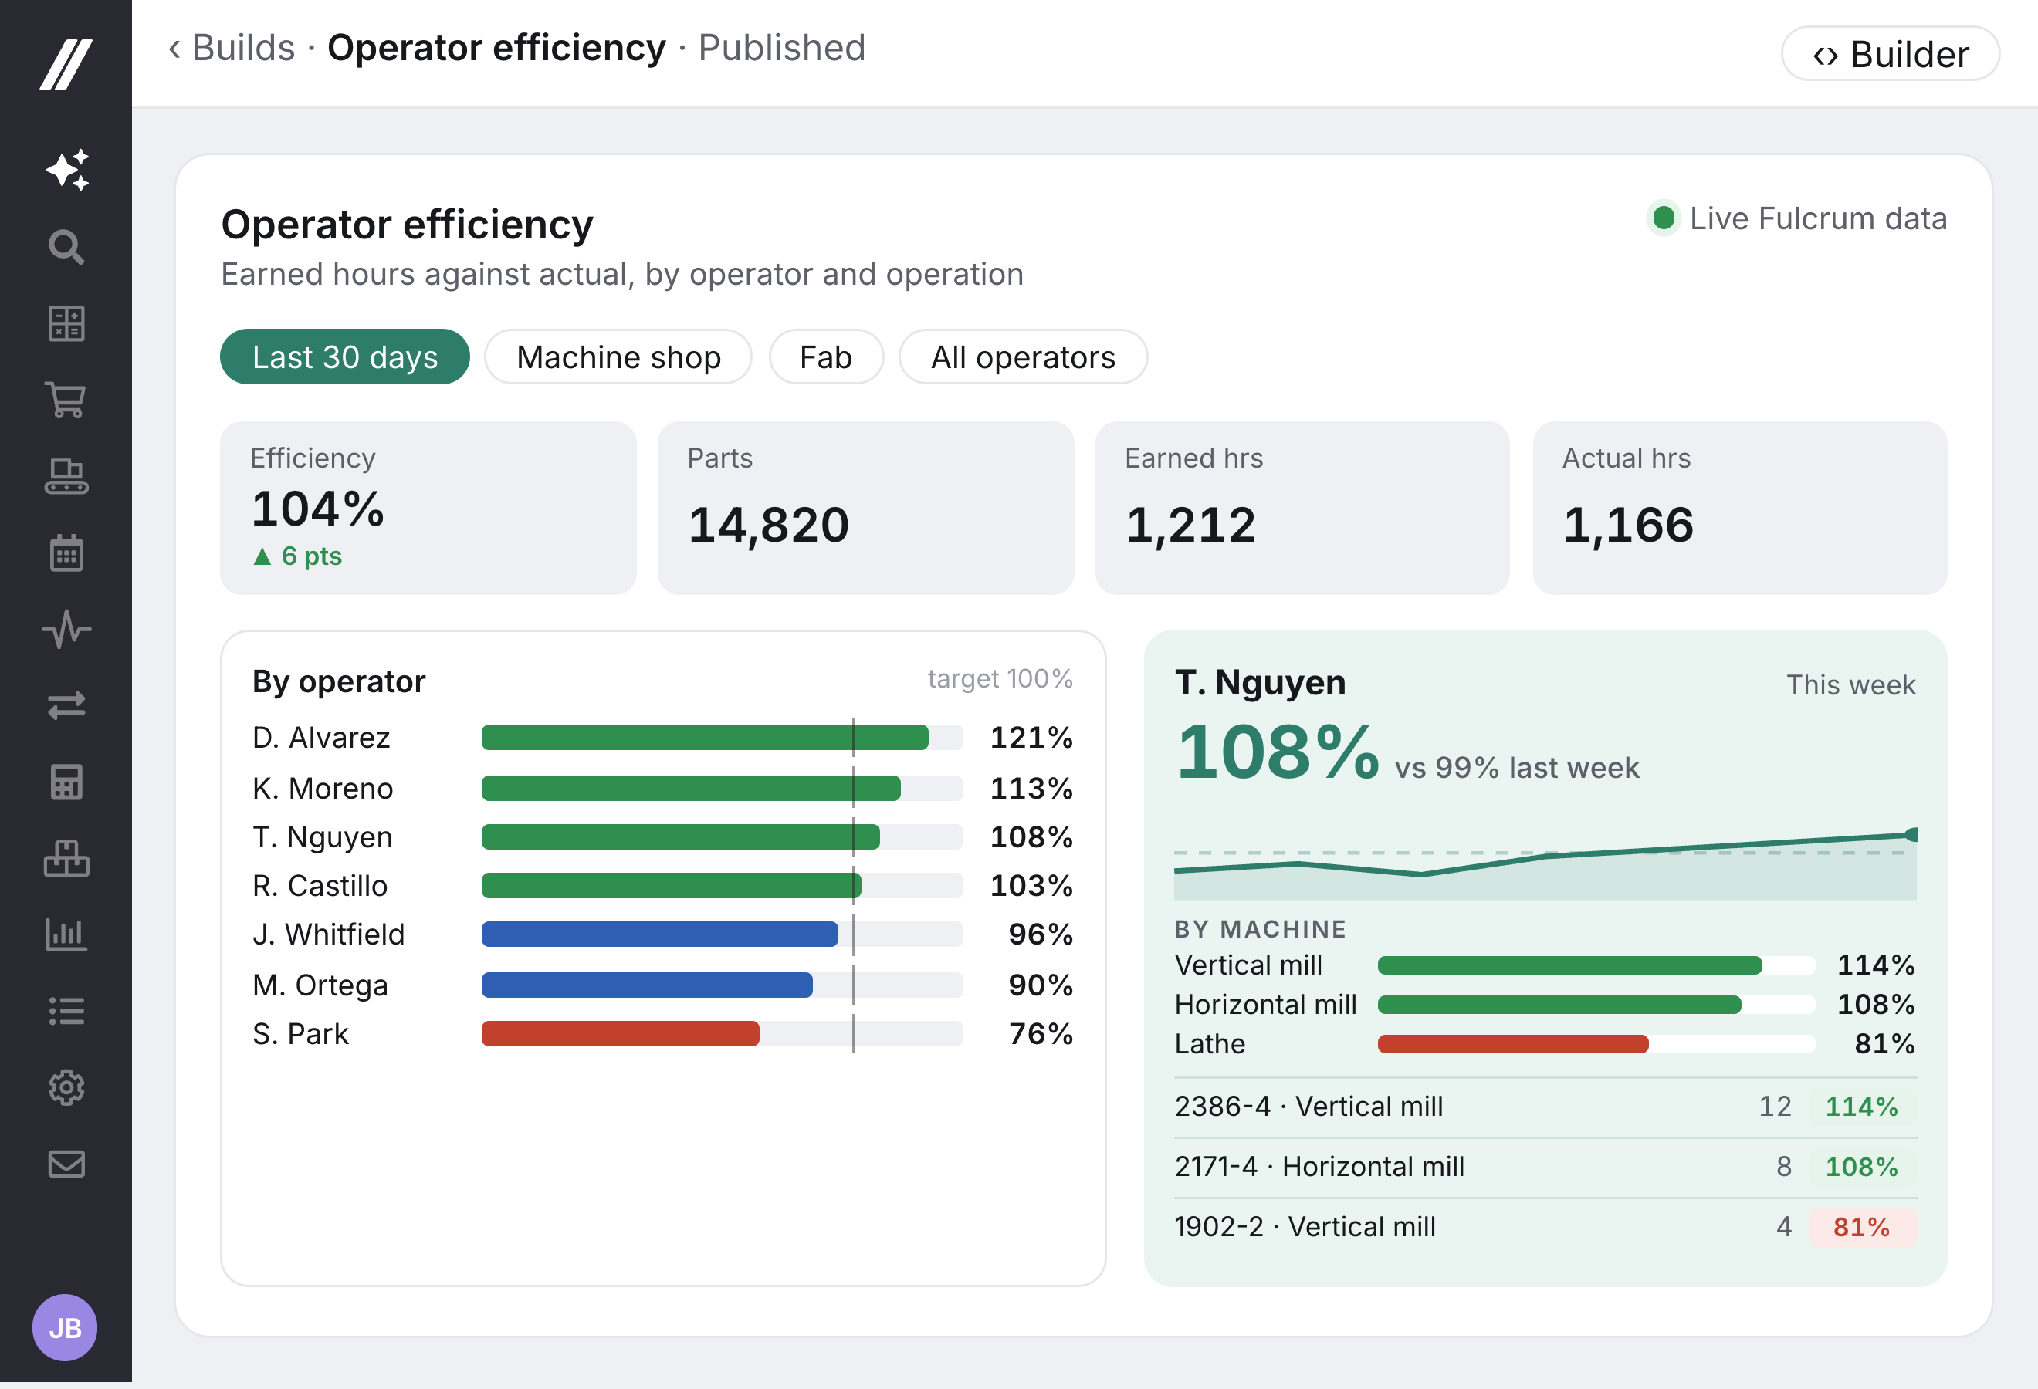Screen dimensions: 2038x1389
Task: Click S. Park's red efficiency bar
Action: pos(620,1033)
